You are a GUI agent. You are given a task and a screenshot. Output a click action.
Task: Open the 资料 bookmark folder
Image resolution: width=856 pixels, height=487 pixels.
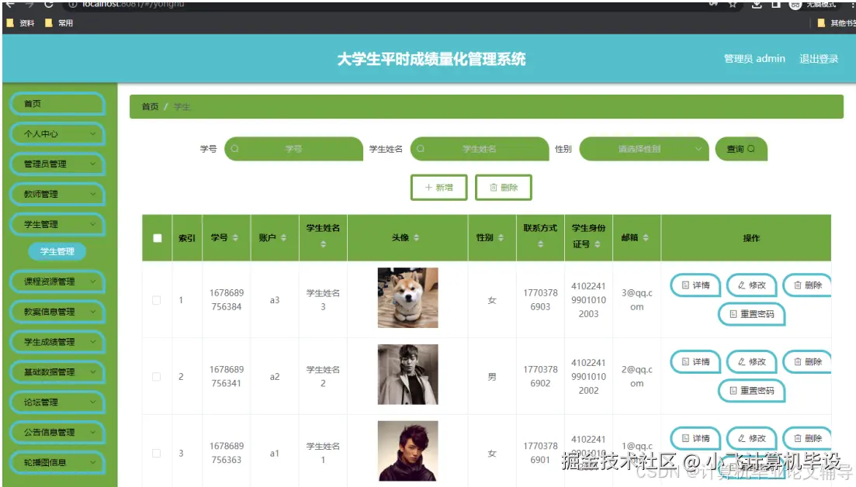[x=21, y=23]
